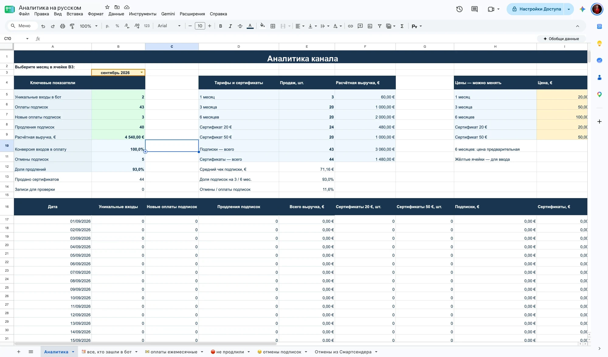
Task: Add a new sheet with plus button
Action: (19, 352)
